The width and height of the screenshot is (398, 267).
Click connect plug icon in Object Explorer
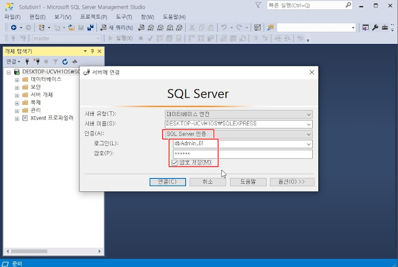click(27, 61)
